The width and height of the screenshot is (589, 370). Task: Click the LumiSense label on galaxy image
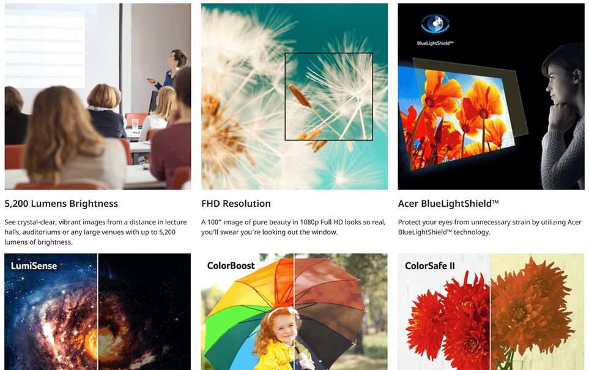click(x=34, y=266)
